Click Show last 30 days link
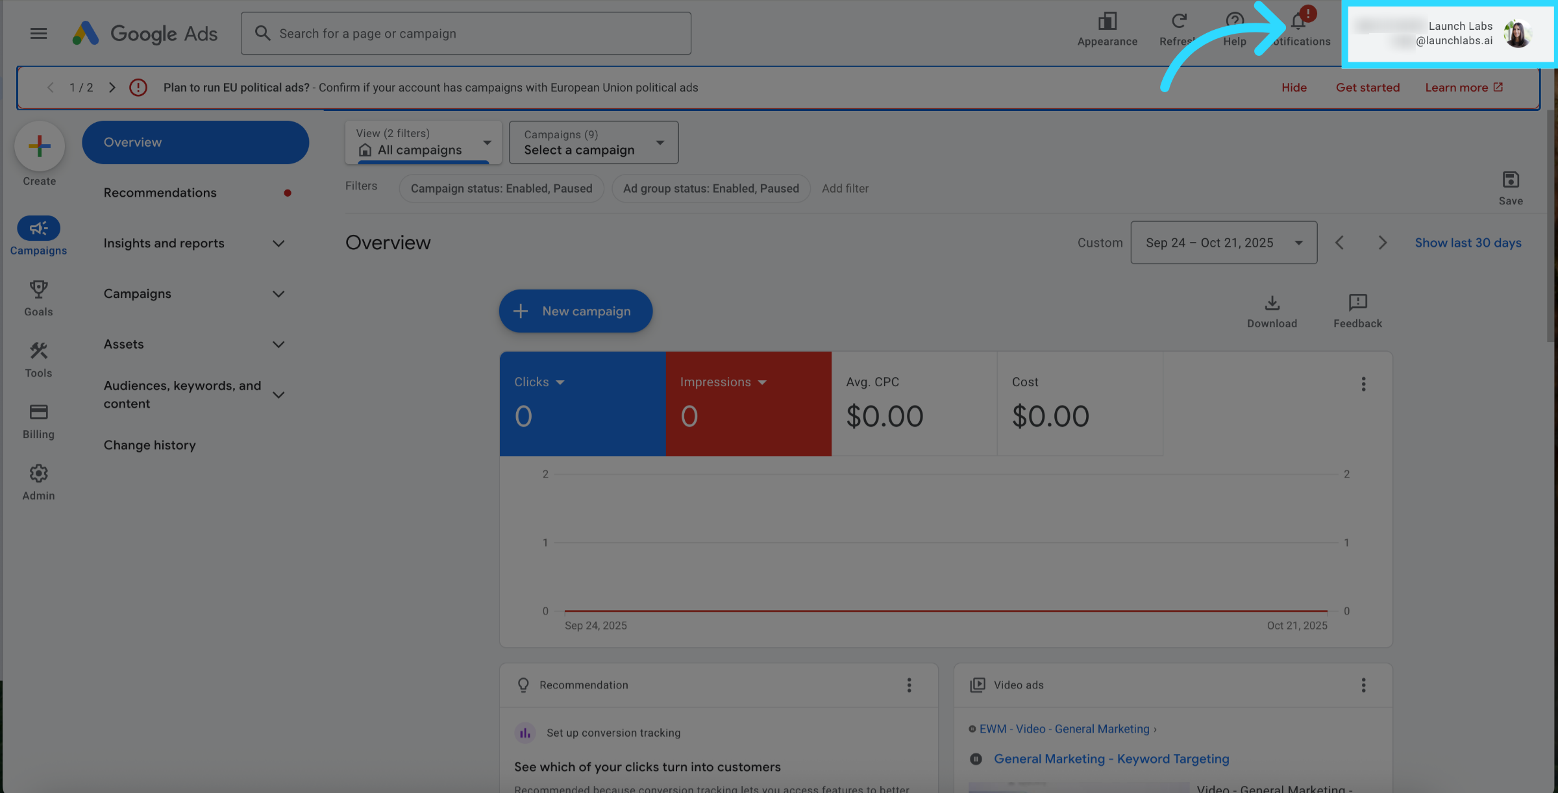The height and width of the screenshot is (793, 1558). 1468,243
